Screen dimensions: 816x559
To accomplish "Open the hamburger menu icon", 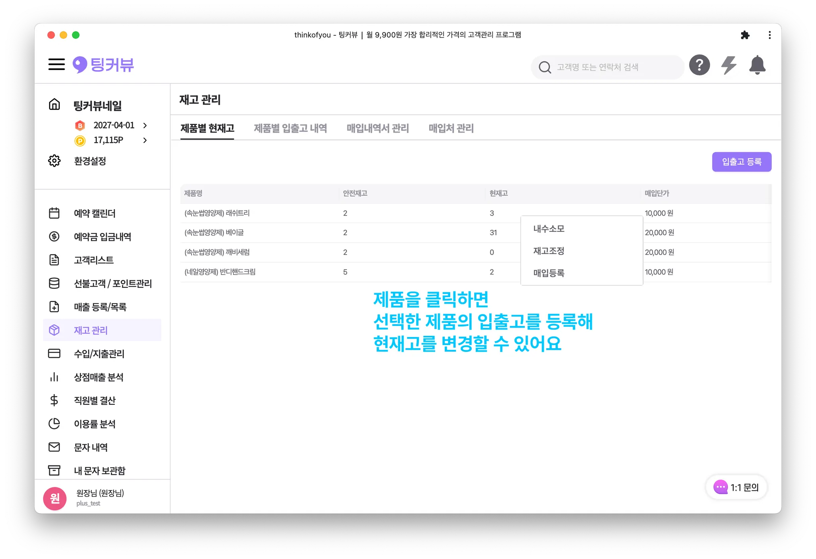I will (56, 64).
